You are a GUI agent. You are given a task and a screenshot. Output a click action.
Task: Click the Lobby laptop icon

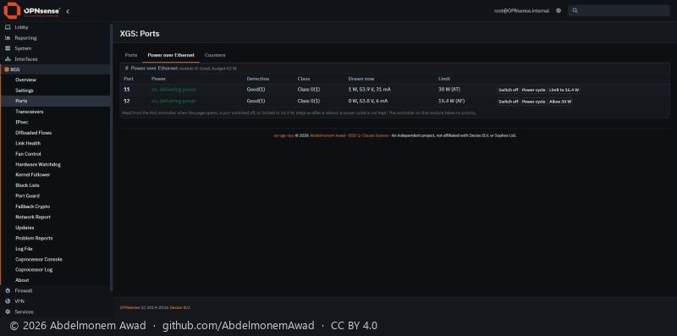coord(8,27)
